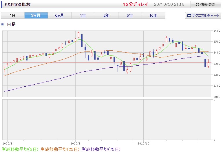Open the テクニカルチャート technical chart

(203, 16)
